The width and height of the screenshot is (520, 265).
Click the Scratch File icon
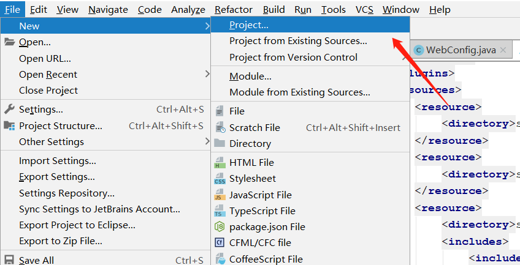point(220,127)
